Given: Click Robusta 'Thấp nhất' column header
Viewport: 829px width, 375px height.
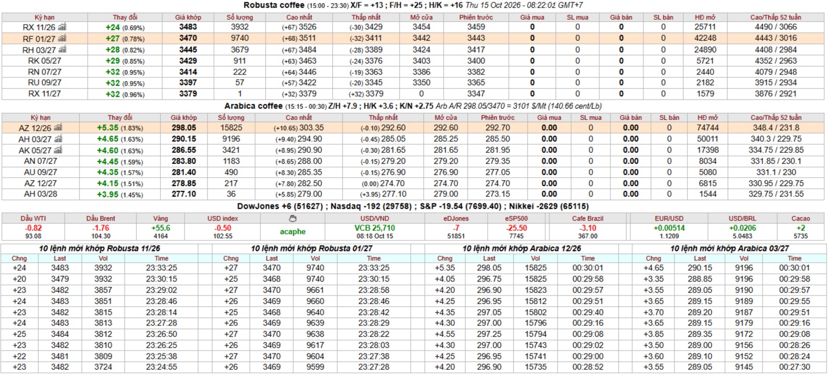Looking at the screenshot, I should coord(366,17).
